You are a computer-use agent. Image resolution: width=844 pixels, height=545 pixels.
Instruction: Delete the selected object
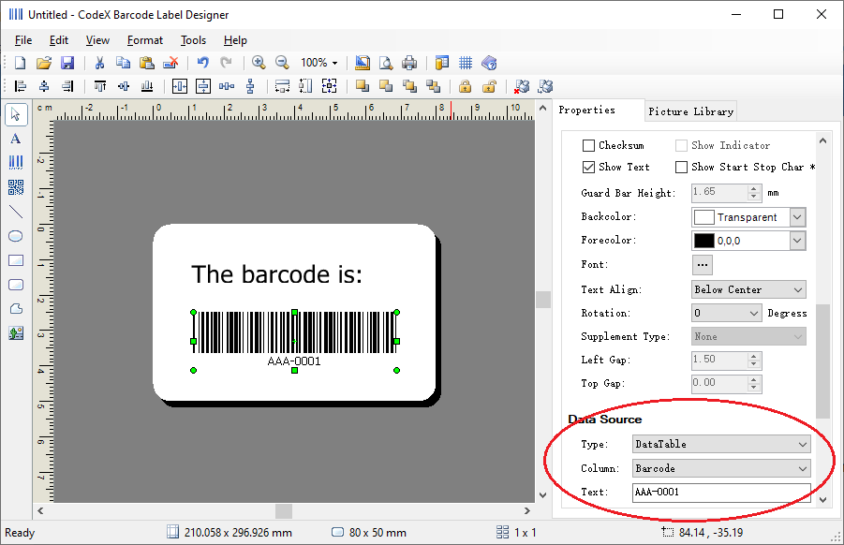170,63
